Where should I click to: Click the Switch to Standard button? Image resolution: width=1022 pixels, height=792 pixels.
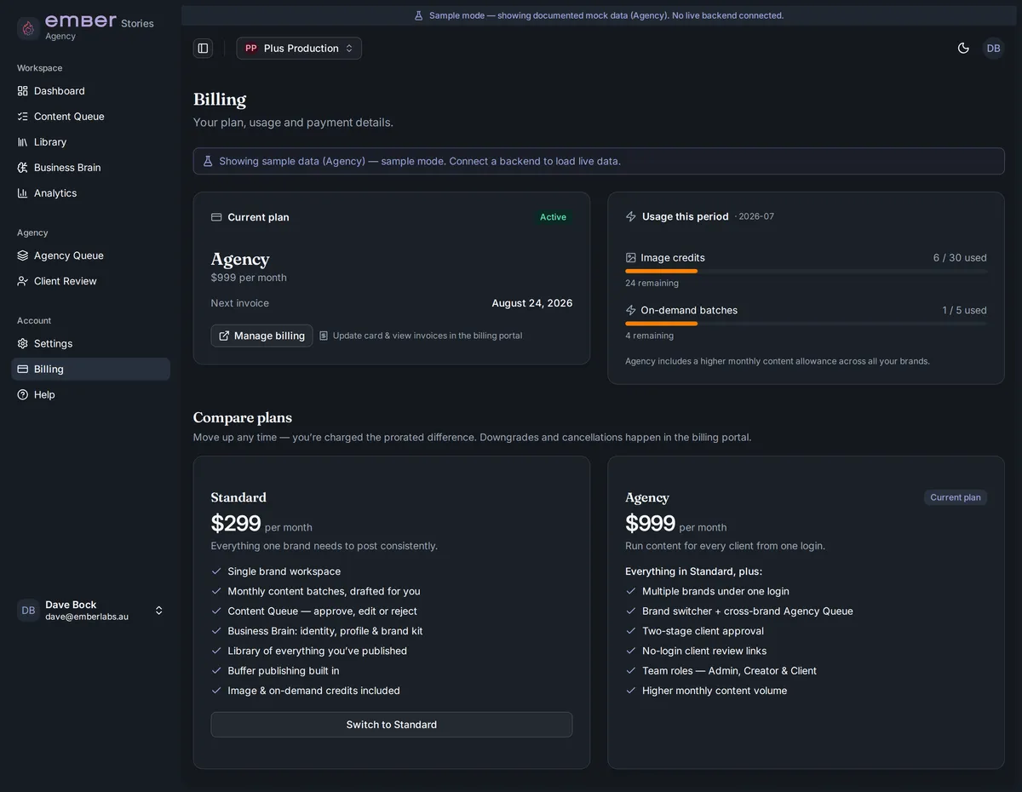coord(392,725)
